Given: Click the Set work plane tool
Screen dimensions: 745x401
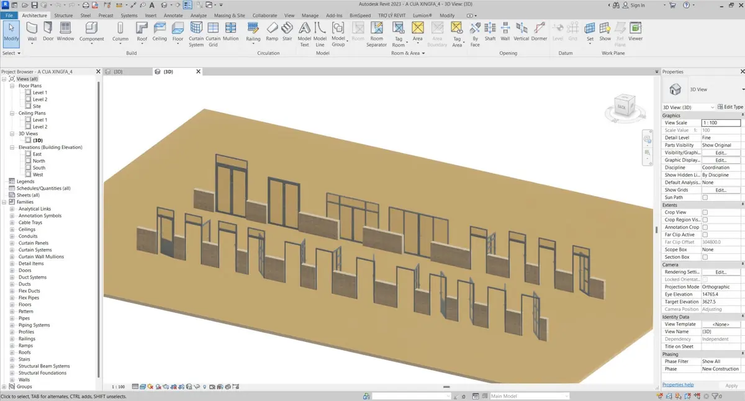Looking at the screenshot, I should (x=590, y=32).
